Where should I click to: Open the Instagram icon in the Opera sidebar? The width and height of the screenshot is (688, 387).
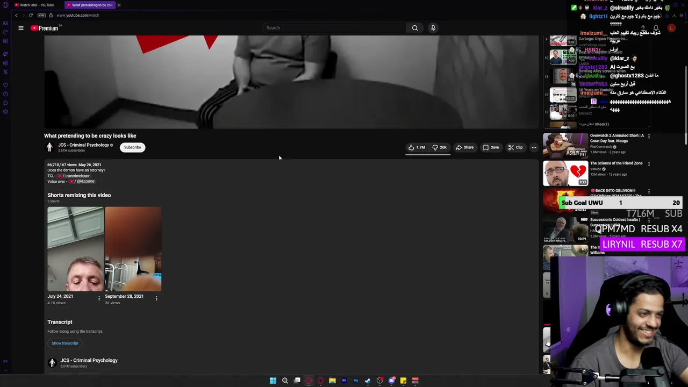(x=5, y=63)
